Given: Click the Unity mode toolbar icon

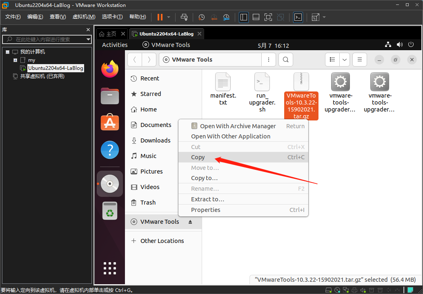Looking at the screenshot, I should (x=281, y=17).
